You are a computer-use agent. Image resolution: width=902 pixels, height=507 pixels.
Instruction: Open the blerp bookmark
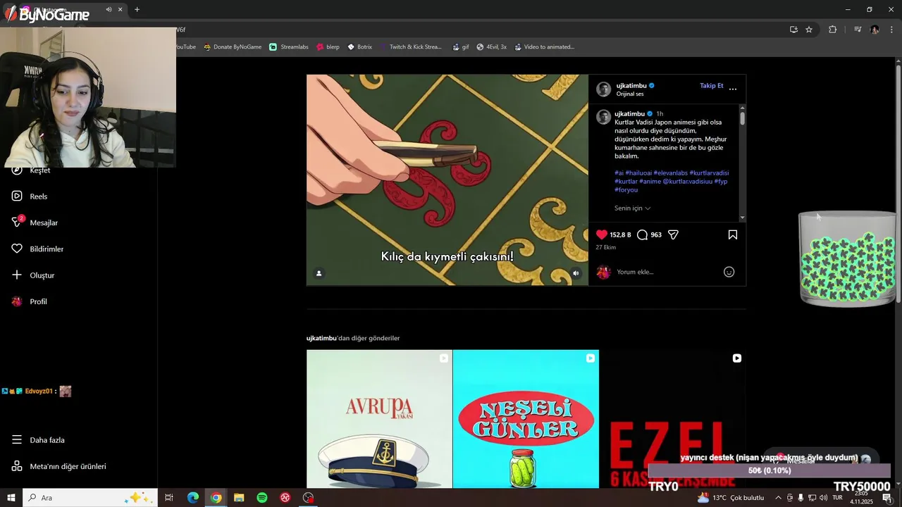328,47
